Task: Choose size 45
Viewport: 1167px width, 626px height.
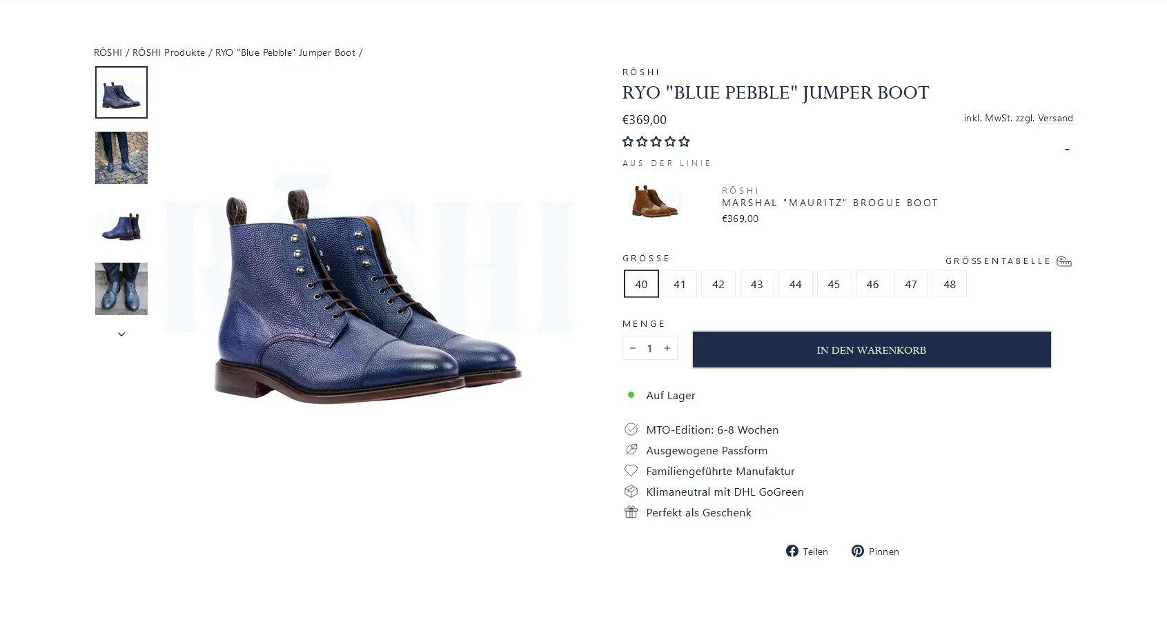Action: point(834,284)
